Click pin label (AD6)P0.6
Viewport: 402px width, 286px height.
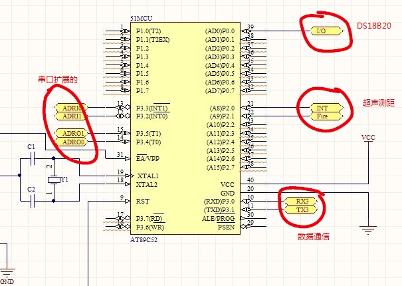point(220,82)
